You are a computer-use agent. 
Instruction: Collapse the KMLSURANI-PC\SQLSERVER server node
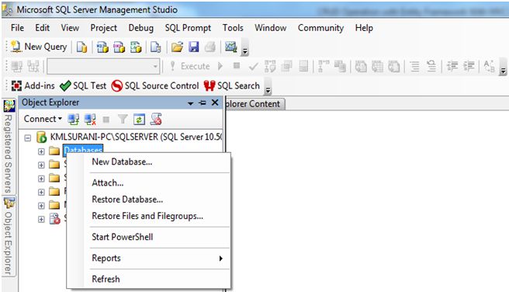pos(28,137)
